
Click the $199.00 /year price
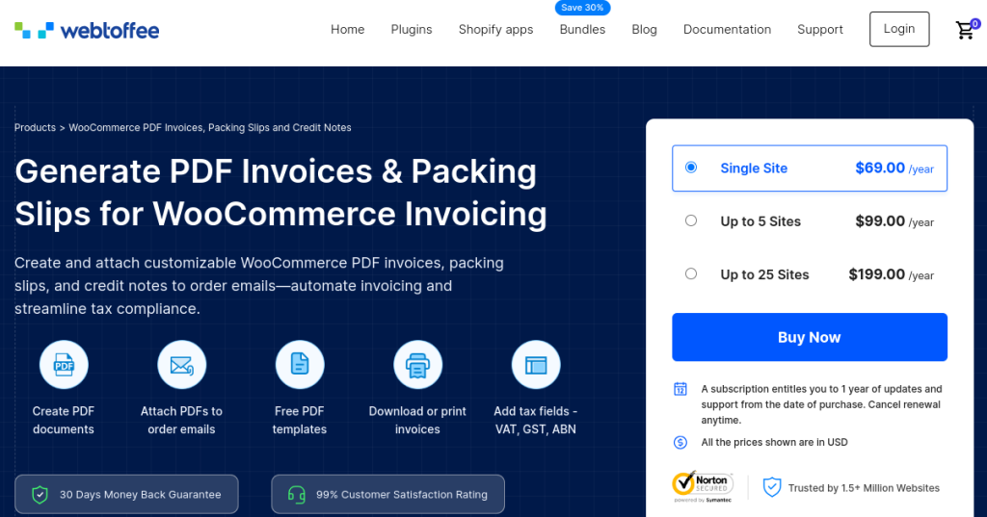point(892,274)
